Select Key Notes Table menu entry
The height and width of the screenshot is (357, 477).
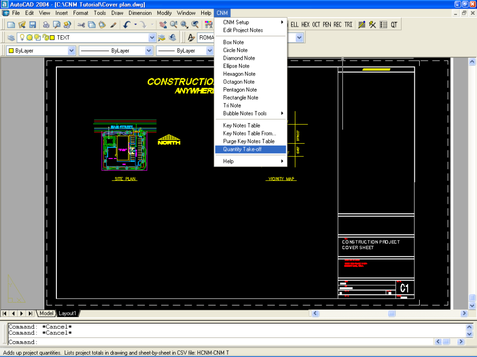click(241, 126)
